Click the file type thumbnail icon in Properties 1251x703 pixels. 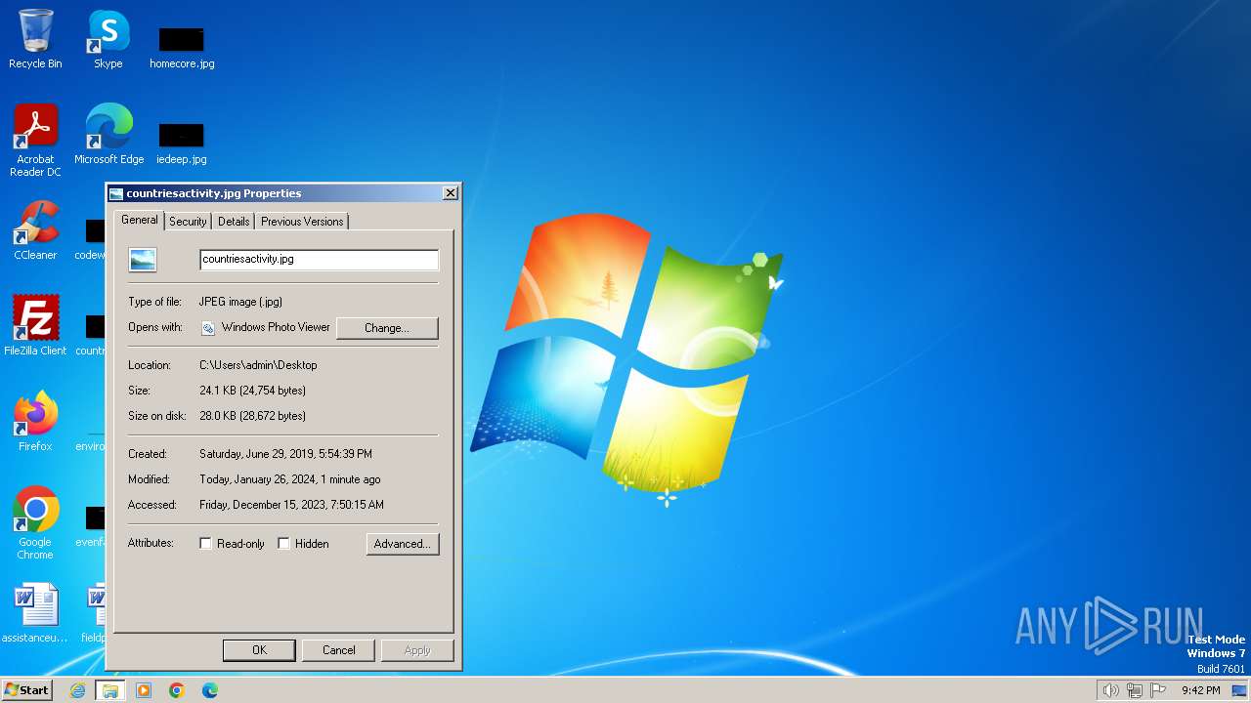(x=143, y=260)
